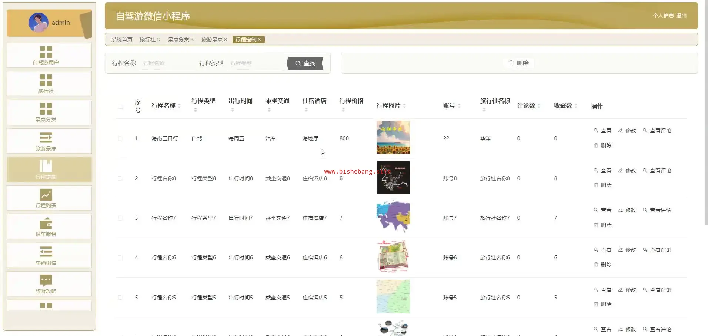Select the 旅游景点 list icon in sidebar
Screen dimensions: 708x336
[x=46, y=138]
